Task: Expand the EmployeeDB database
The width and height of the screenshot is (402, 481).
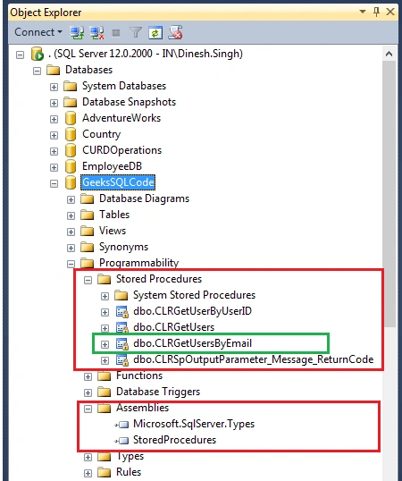Action: [54, 167]
